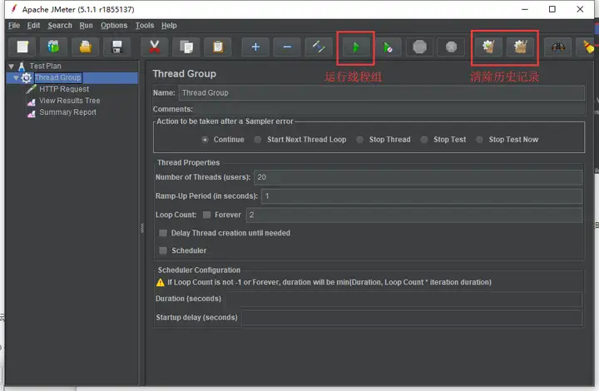Select the Stop Test radio option
599x391 pixels.
(x=424, y=140)
